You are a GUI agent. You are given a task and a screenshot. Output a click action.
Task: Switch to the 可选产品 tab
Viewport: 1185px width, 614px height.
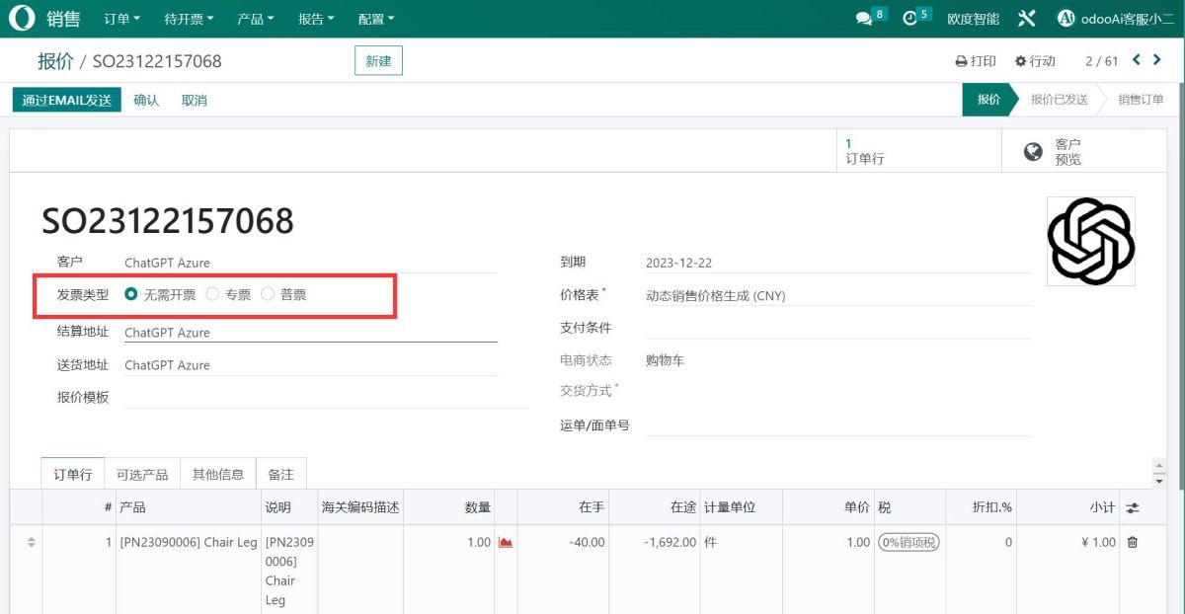click(x=142, y=474)
